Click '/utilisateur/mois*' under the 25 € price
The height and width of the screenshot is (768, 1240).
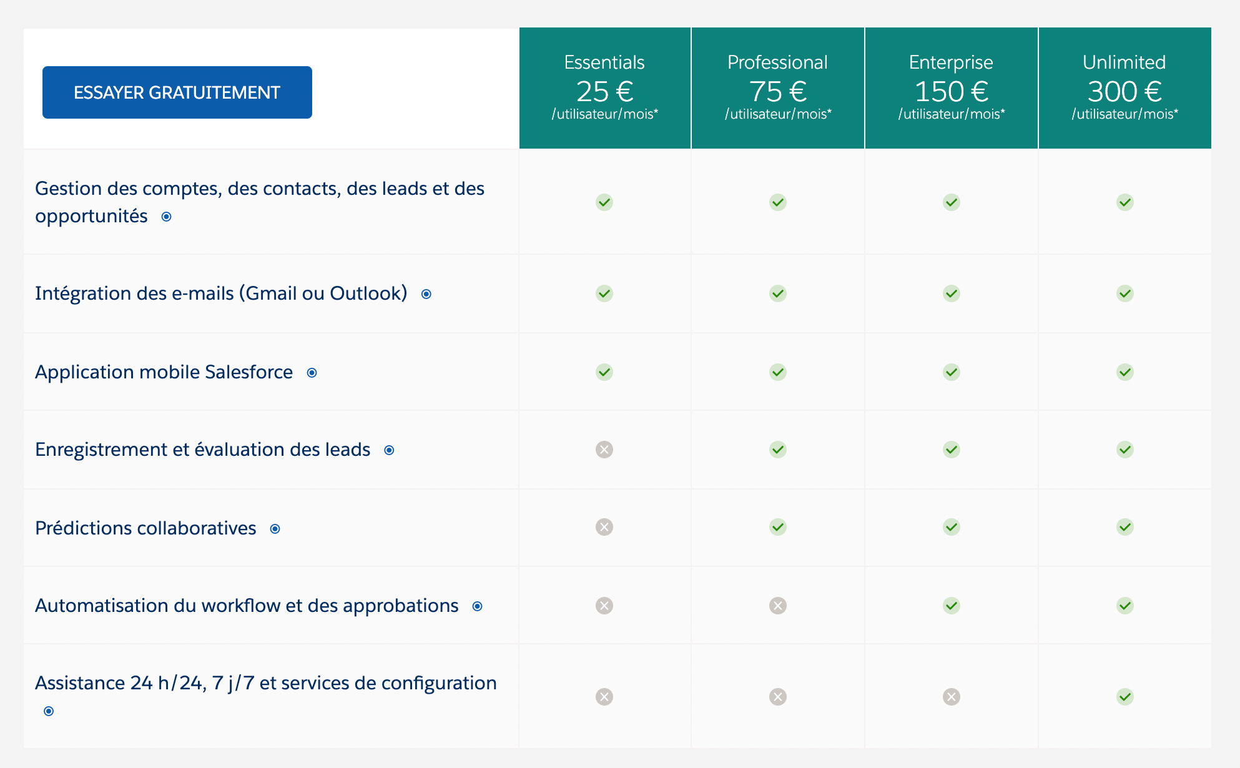605,114
